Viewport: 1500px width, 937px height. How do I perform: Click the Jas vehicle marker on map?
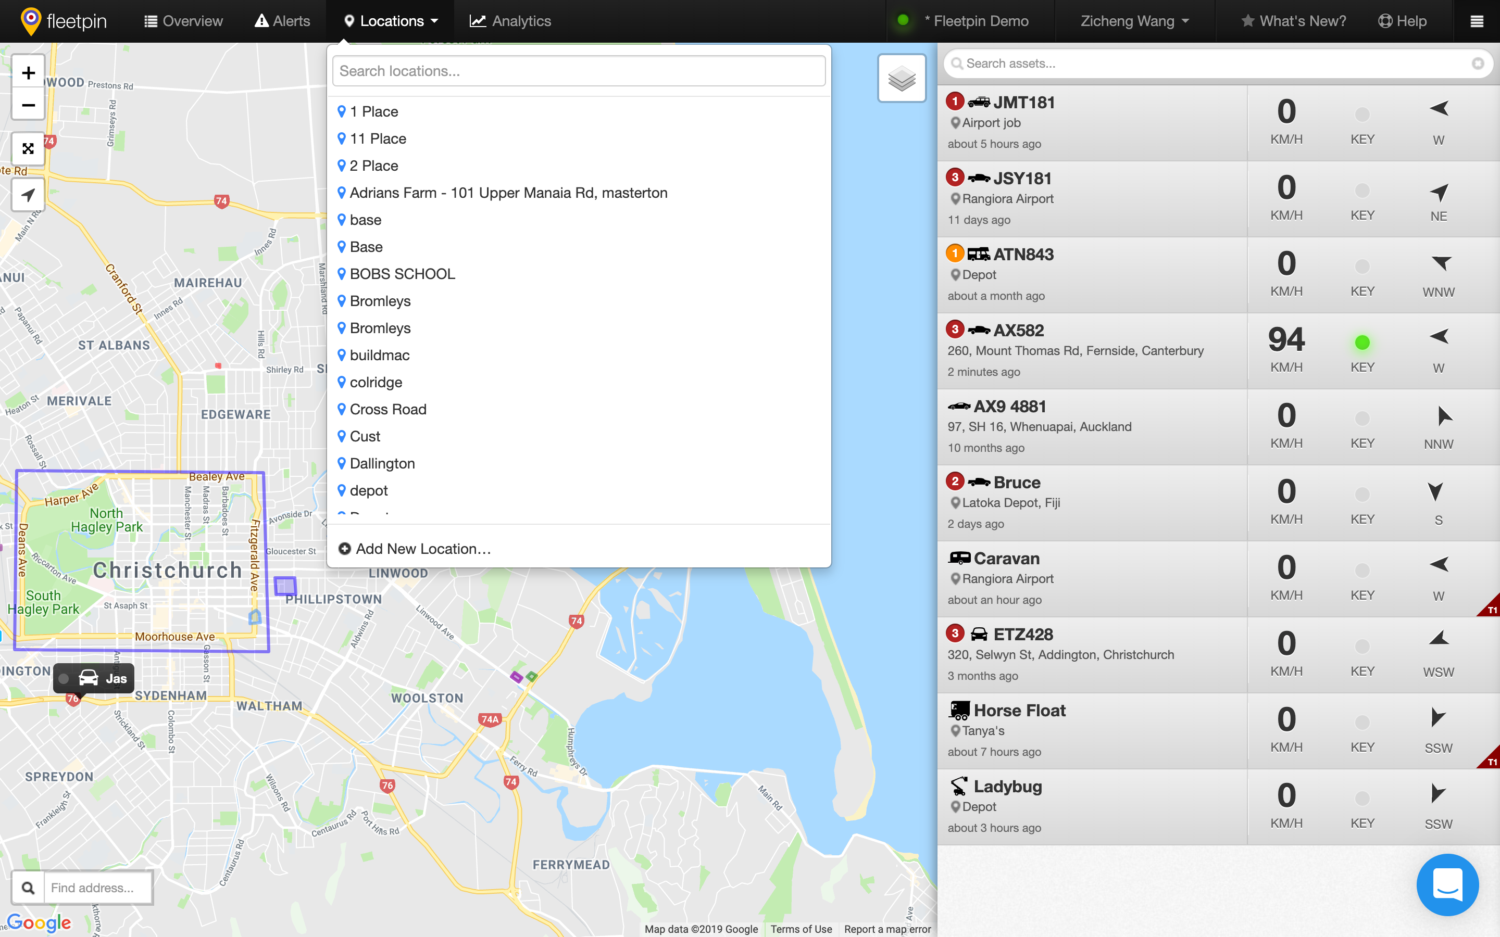(94, 679)
